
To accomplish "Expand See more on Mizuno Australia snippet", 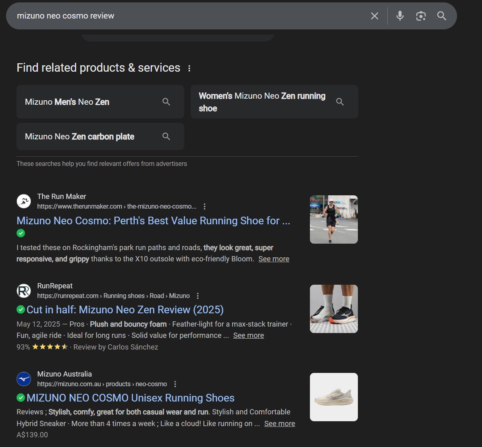I will [x=279, y=424].
